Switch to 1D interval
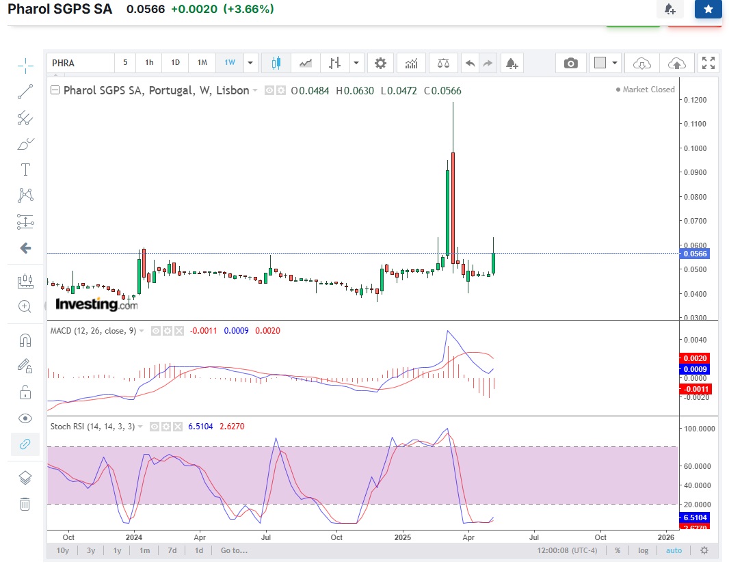Viewport: 729px width, 564px height. (175, 63)
